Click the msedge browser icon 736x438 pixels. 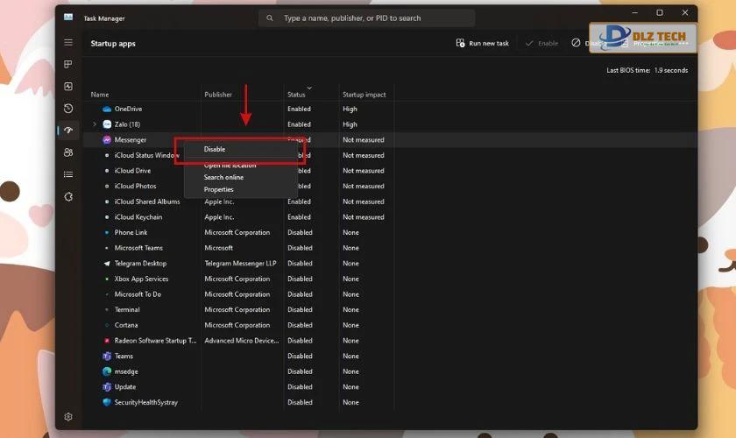pos(107,371)
